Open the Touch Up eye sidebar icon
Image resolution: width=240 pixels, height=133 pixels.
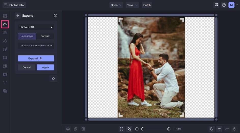point(5,33)
